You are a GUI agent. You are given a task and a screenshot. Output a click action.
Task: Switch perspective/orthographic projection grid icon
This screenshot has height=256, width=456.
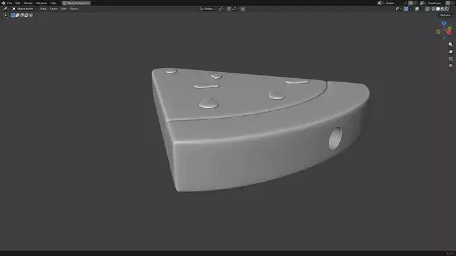451,66
